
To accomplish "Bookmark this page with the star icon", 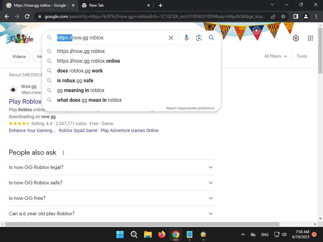I will pos(283,16).
